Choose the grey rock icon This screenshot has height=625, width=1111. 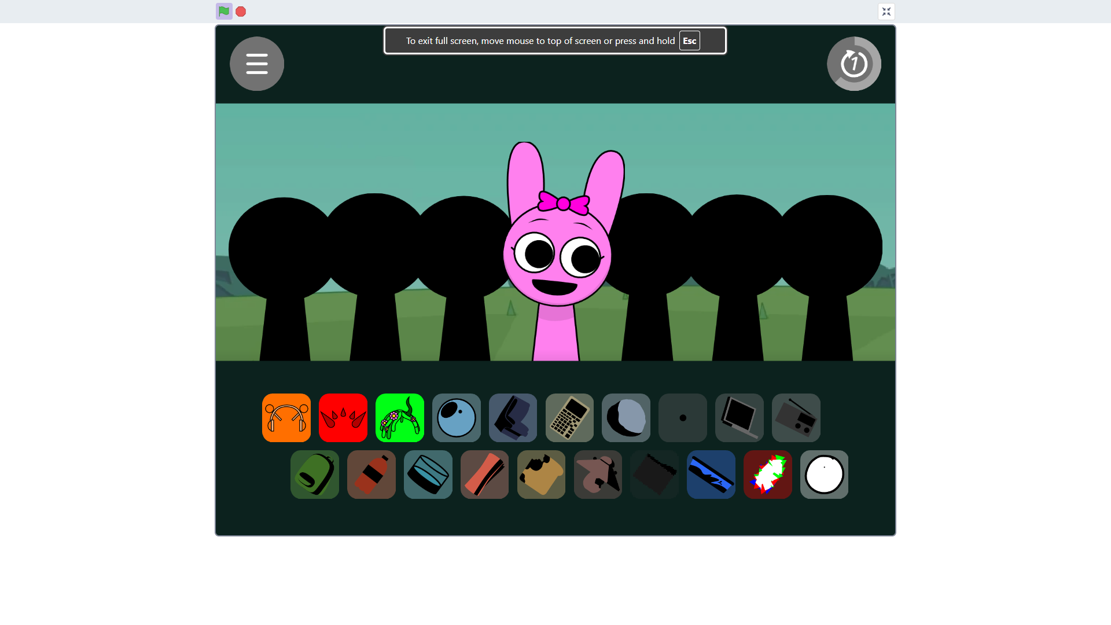(626, 418)
